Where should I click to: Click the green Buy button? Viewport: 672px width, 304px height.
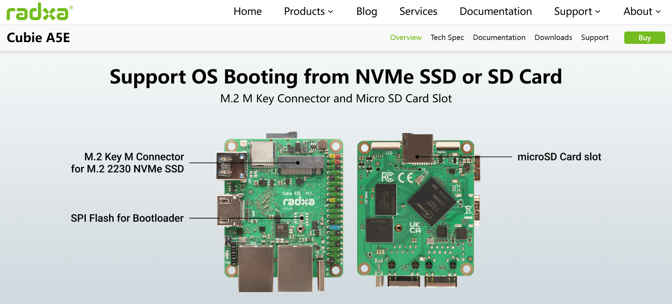pos(644,38)
